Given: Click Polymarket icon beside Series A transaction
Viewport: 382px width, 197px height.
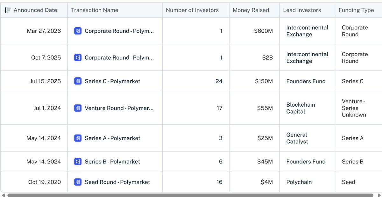Looking at the screenshot, I should click(x=78, y=138).
